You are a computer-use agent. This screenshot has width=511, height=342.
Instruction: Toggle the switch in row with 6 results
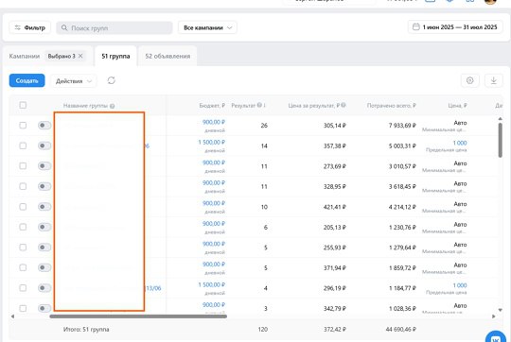tap(44, 227)
